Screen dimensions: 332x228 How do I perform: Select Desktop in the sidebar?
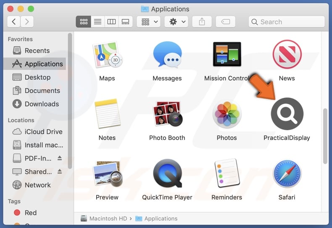click(35, 77)
